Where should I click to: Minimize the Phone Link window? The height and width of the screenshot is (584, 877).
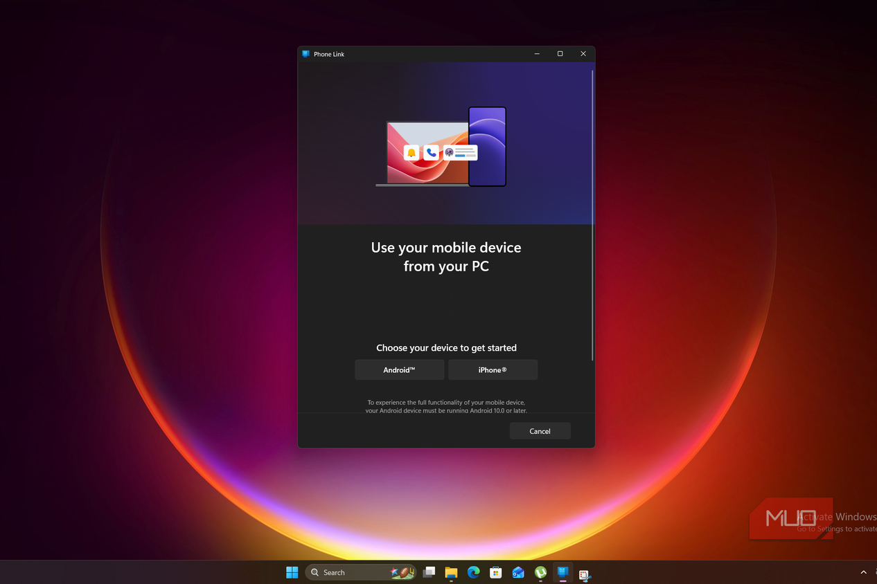coord(537,54)
